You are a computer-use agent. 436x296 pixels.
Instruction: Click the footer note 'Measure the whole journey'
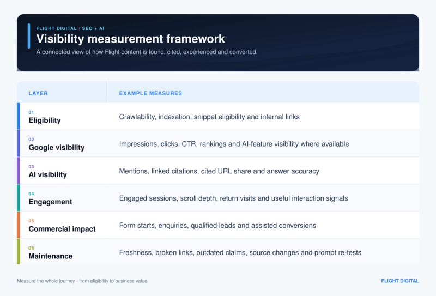(82, 281)
